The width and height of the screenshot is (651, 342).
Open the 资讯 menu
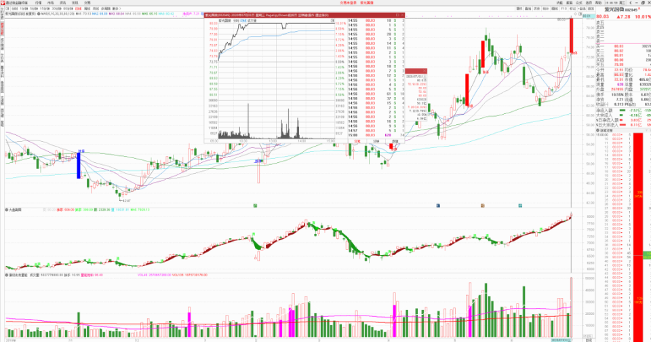[x=62, y=3]
